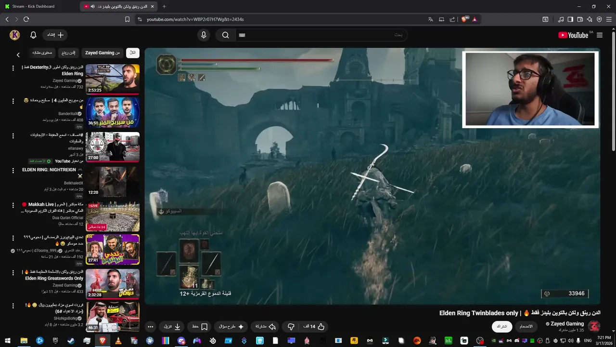
Task: Open the YouTube account avatar menu
Action: (14, 35)
